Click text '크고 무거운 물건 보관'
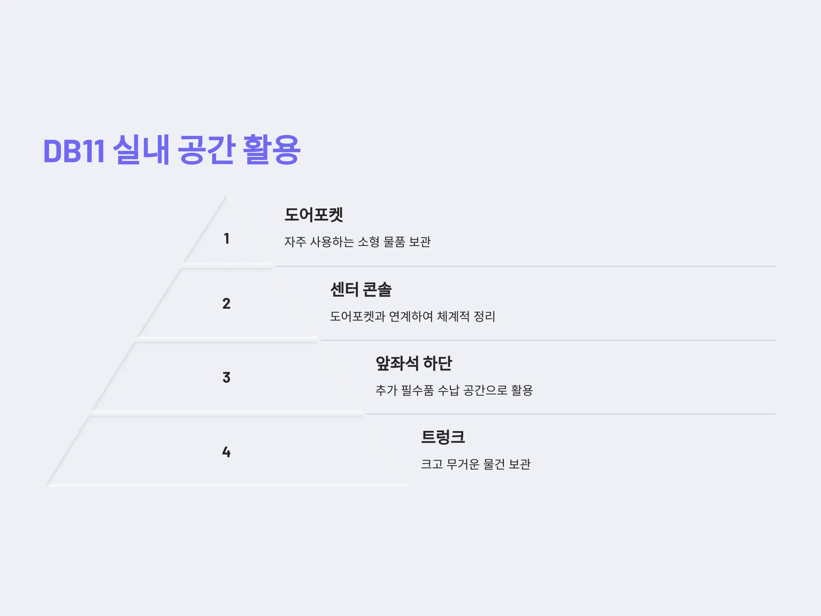The image size is (821, 616). 475,464
